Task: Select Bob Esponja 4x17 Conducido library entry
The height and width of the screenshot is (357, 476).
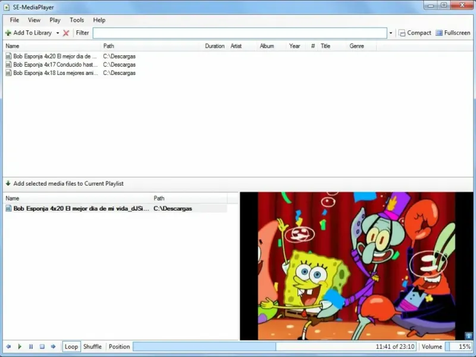Action: click(55, 65)
